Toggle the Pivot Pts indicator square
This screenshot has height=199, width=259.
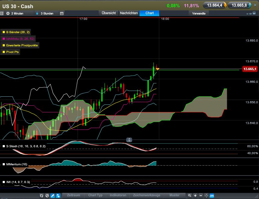pos(4,52)
